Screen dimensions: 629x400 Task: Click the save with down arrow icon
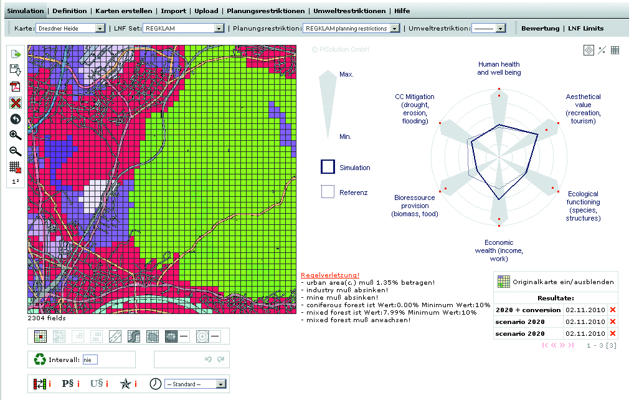tap(16, 70)
